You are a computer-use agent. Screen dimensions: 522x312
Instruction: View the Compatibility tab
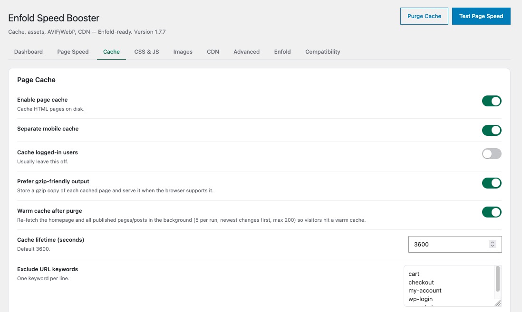pyautogui.click(x=323, y=52)
